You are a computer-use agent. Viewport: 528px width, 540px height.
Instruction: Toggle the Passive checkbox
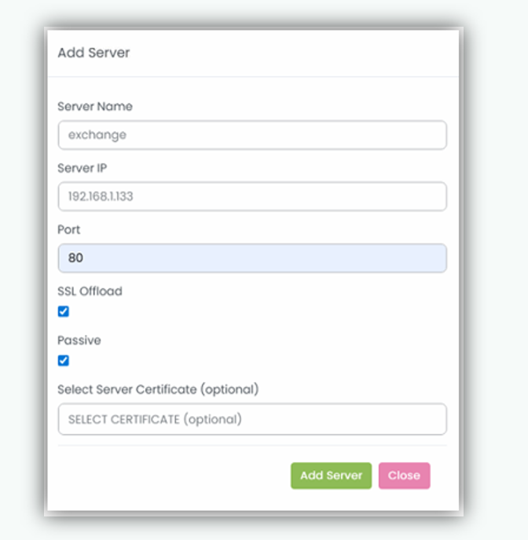(64, 360)
